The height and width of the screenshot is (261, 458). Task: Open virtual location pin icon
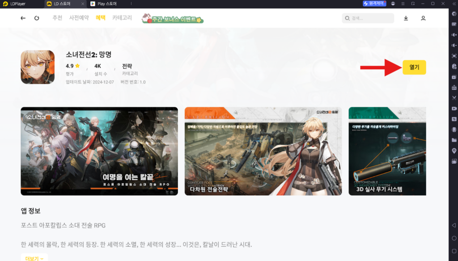454,151
